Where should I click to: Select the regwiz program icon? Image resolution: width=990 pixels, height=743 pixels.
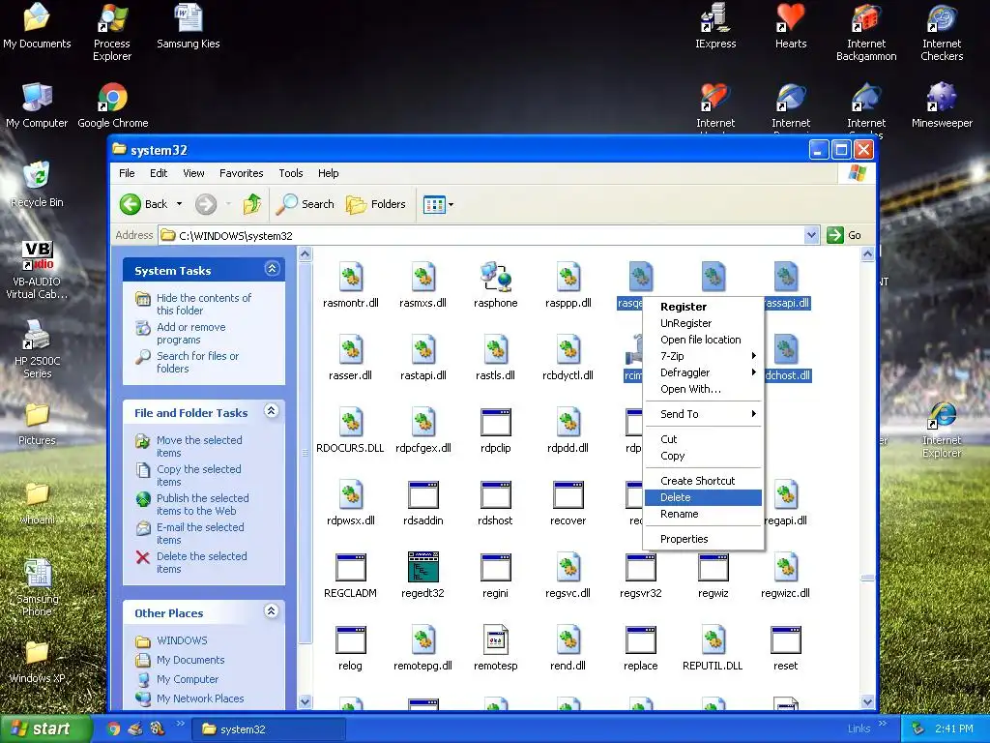713,567
